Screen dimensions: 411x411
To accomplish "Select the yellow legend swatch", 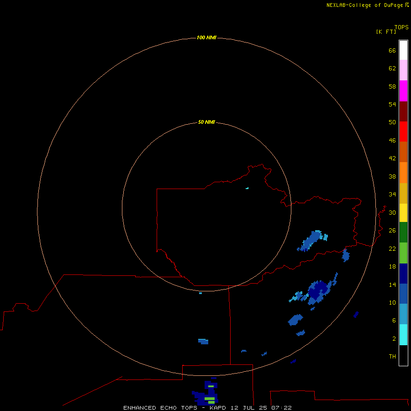I will pos(403,213).
